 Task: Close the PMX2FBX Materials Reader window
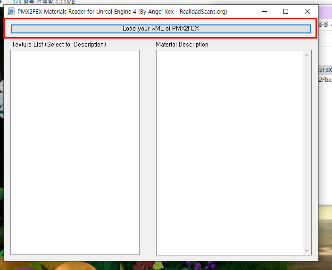click(307, 11)
